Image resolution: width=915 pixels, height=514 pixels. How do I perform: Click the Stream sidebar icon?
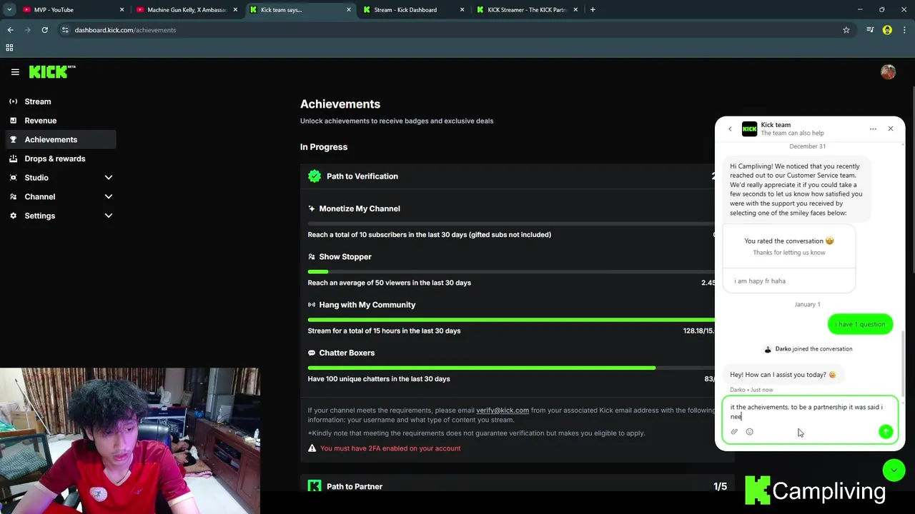[x=13, y=101]
